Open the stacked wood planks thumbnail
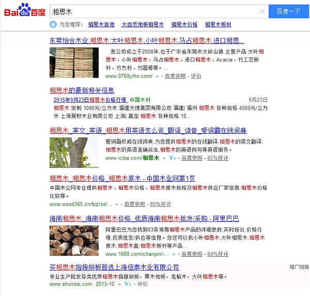 (x=74, y=63)
